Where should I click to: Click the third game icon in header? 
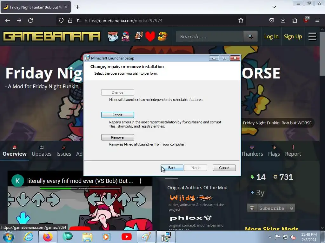[x=138, y=36]
